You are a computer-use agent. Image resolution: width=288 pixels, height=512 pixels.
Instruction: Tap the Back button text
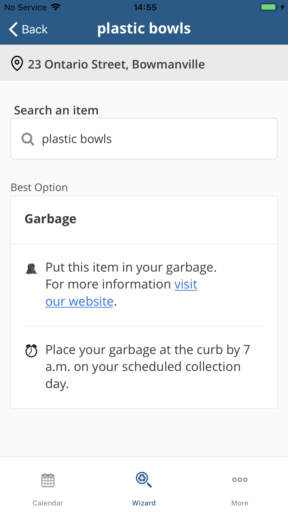tap(35, 29)
